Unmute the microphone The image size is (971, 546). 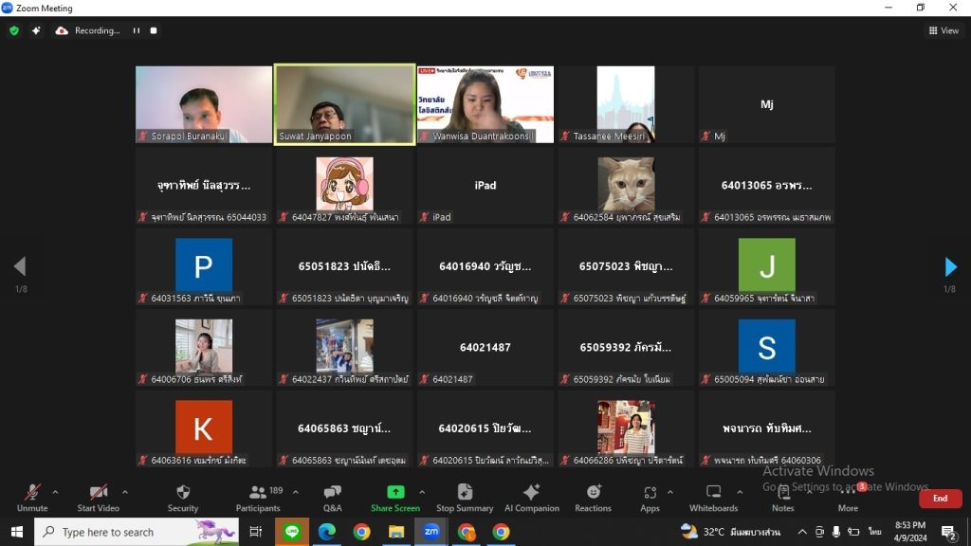click(x=32, y=499)
